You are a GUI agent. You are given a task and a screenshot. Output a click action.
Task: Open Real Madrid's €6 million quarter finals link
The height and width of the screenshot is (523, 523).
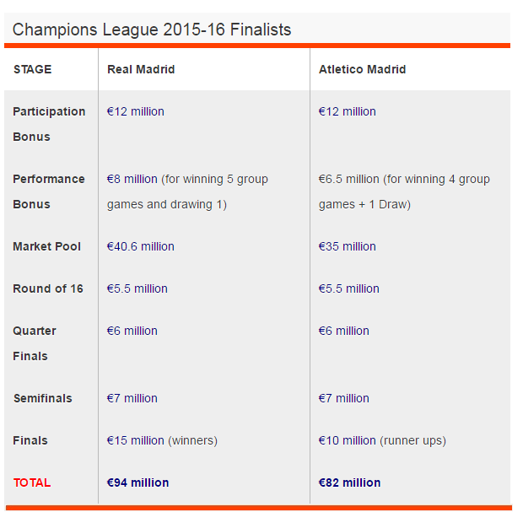(132, 331)
